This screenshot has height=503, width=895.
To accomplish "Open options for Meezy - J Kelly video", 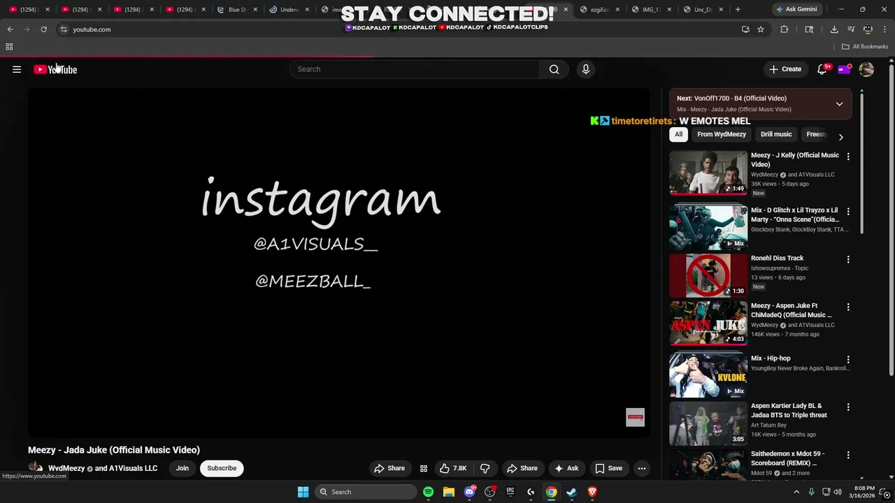I will pyautogui.click(x=848, y=156).
